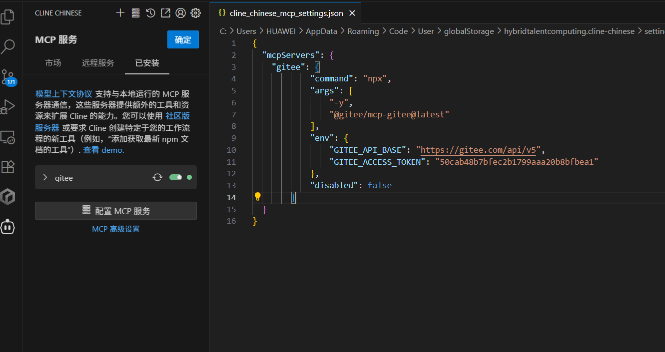Viewport: 665px width, 352px height.
Task: Click the Code breadcrumb segment
Action: (398, 31)
